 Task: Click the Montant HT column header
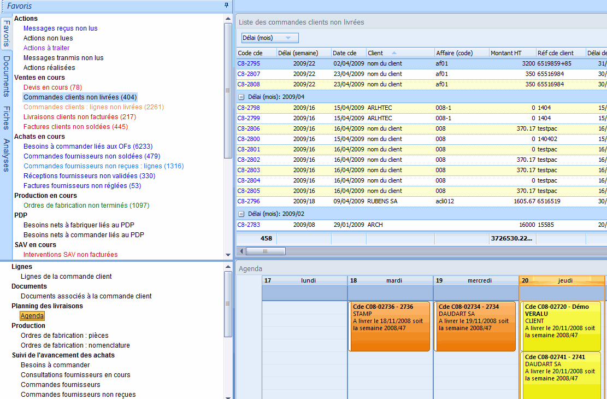tap(506, 53)
